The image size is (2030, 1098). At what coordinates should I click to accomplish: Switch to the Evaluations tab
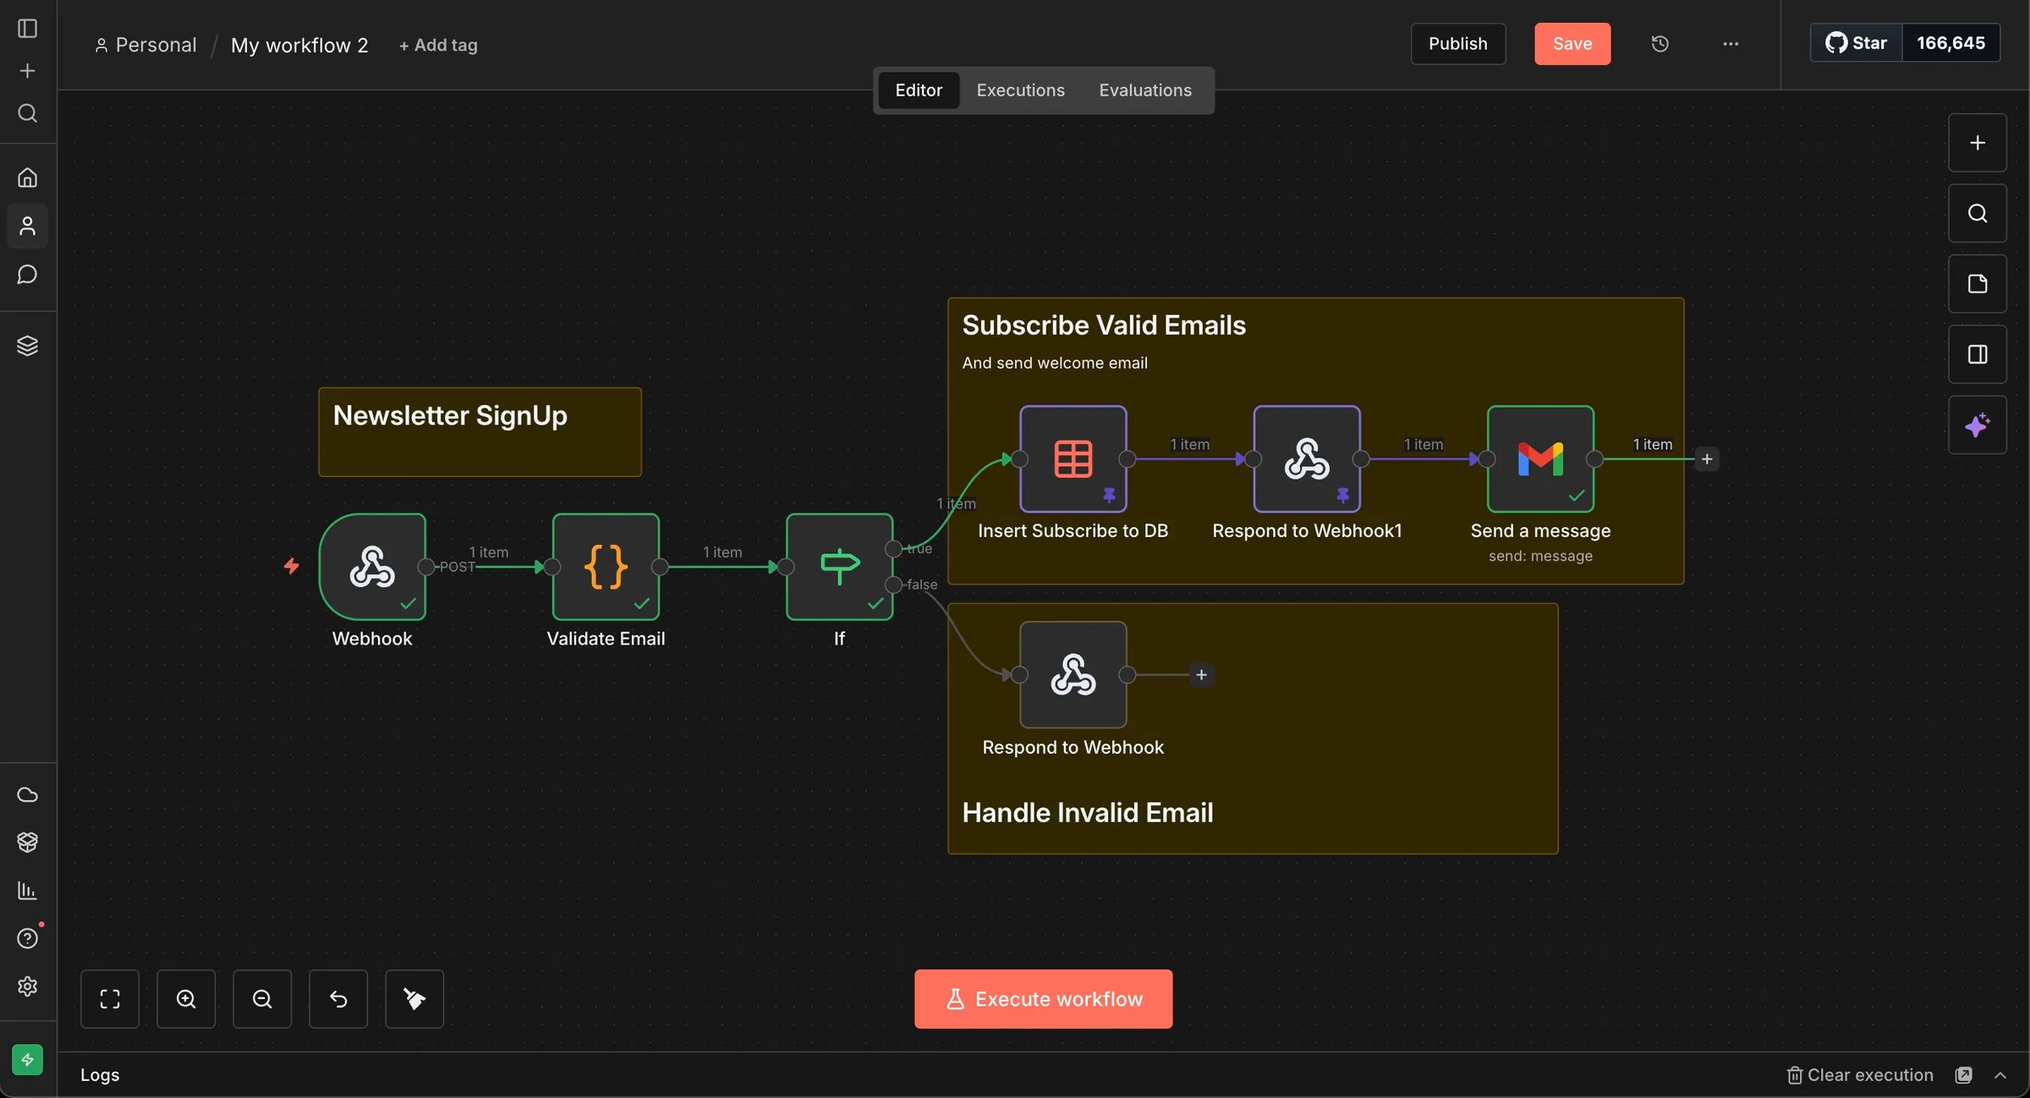(x=1145, y=90)
